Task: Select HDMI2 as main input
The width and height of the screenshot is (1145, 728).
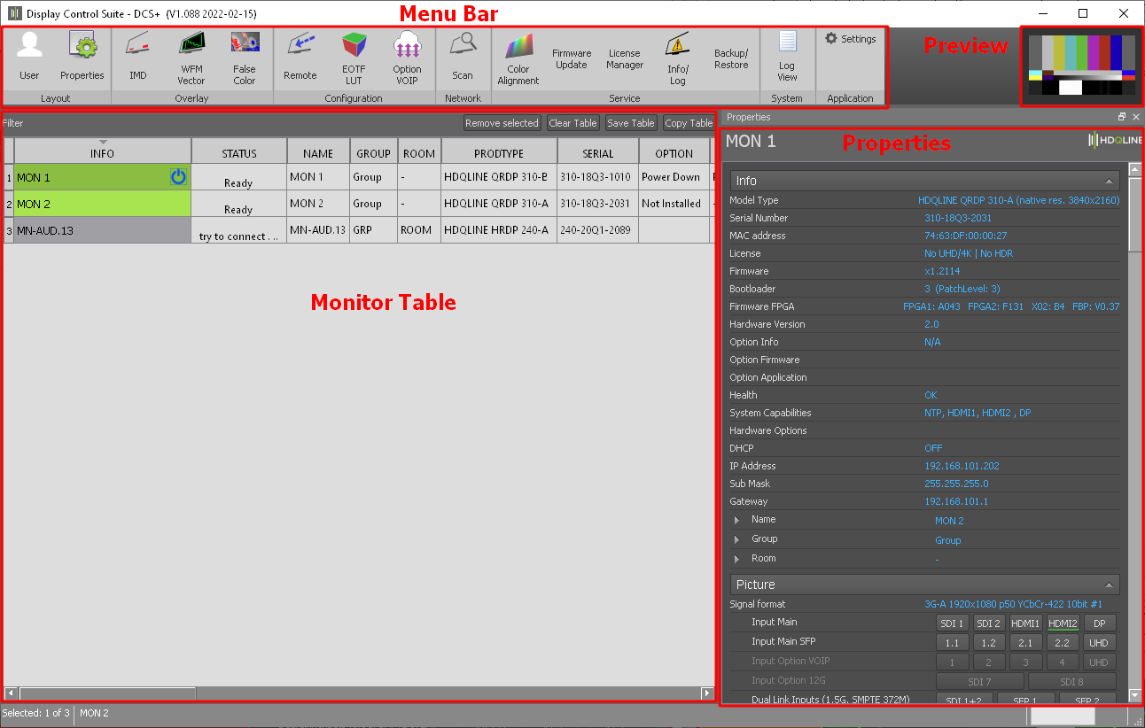Action: [x=1063, y=623]
